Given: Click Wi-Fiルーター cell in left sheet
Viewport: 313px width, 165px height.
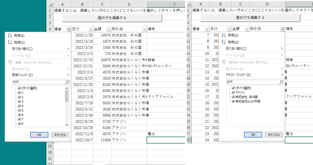Looking at the screenshot, I should (166, 66).
